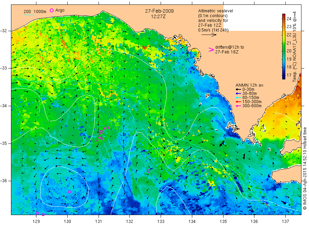Click the 'drifters@12h to' legend label
The width and height of the screenshot is (309, 226).
(x=230, y=47)
